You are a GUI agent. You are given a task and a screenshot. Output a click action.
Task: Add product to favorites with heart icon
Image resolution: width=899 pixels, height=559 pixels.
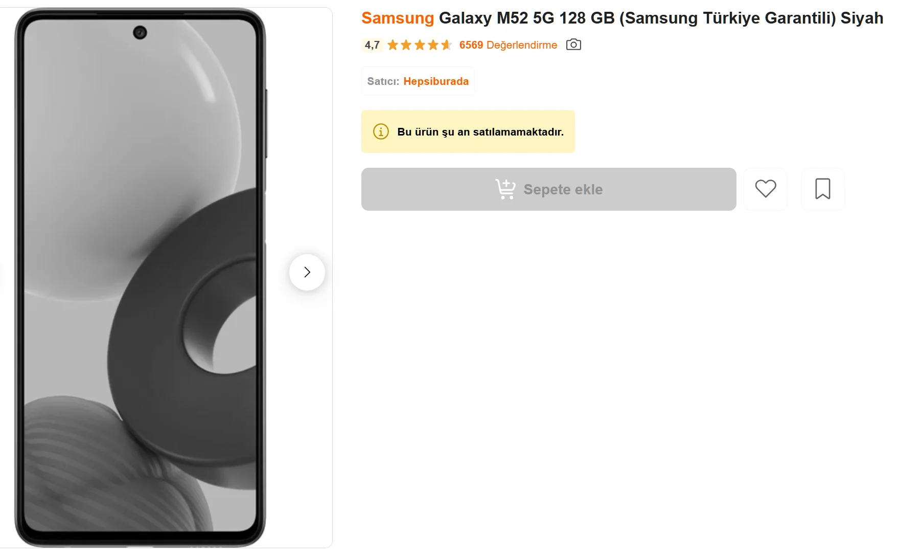pos(765,189)
